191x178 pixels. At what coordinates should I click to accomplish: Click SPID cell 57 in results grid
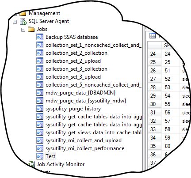pyautogui.click(x=171, y=121)
